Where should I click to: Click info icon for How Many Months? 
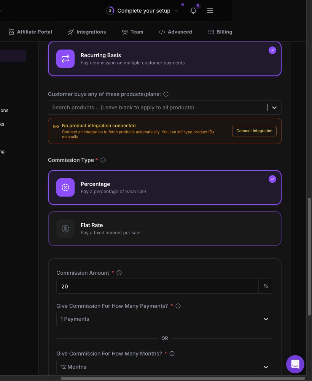[172, 354]
